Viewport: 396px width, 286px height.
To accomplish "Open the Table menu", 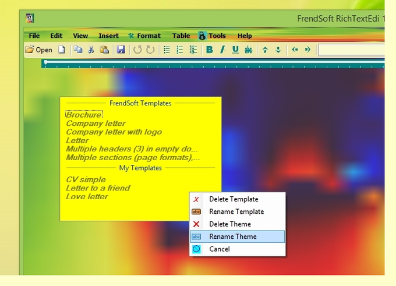I will (181, 36).
